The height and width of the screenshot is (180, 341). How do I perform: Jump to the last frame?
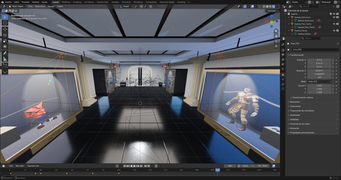[x=141, y=166]
